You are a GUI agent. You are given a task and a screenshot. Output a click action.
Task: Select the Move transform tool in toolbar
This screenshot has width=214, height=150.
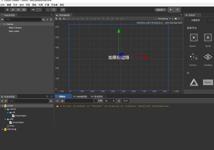(x=7, y=10)
